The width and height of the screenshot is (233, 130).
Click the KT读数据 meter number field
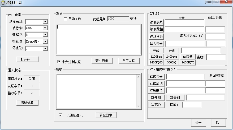pyautogui.click(x=185, y=83)
